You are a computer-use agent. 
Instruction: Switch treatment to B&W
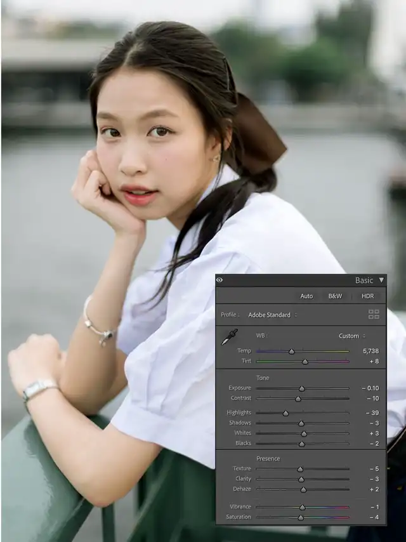tap(335, 296)
